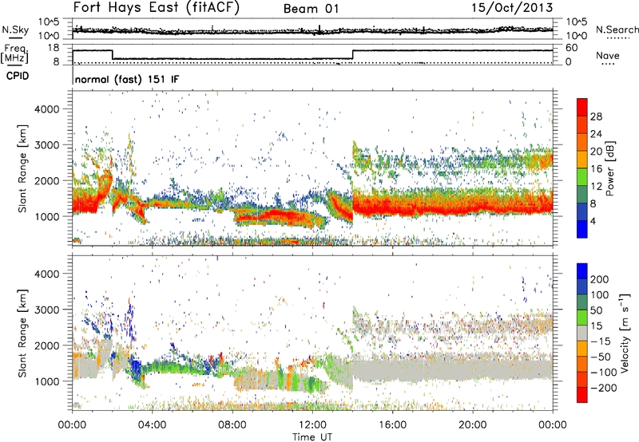This screenshot has width=639, height=442.
Task: Click the '12:00' time axis tick label
Action: (x=312, y=425)
